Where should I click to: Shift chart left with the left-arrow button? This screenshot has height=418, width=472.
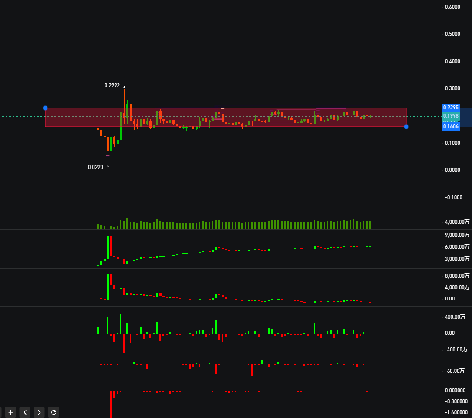click(25, 412)
